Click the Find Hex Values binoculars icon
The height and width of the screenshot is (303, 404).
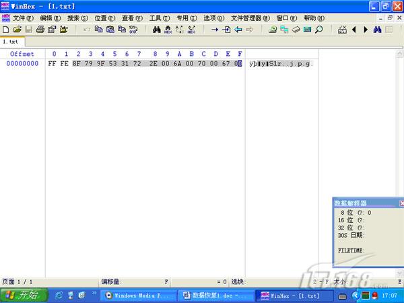(168, 30)
